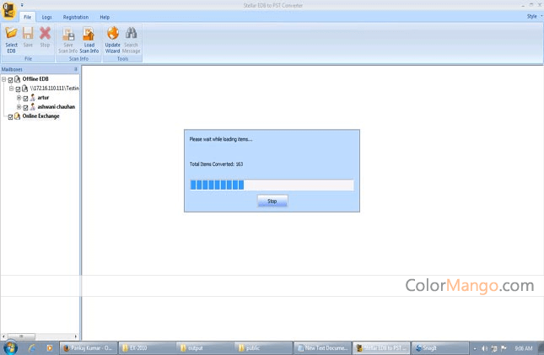Image resolution: width=544 pixels, height=355 pixels.
Task: Open the Style dropdown menu
Action: 534,16
